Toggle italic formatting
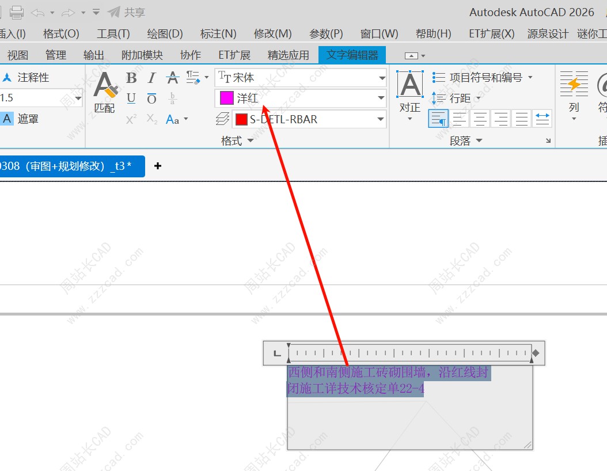The image size is (607, 471). click(x=151, y=78)
